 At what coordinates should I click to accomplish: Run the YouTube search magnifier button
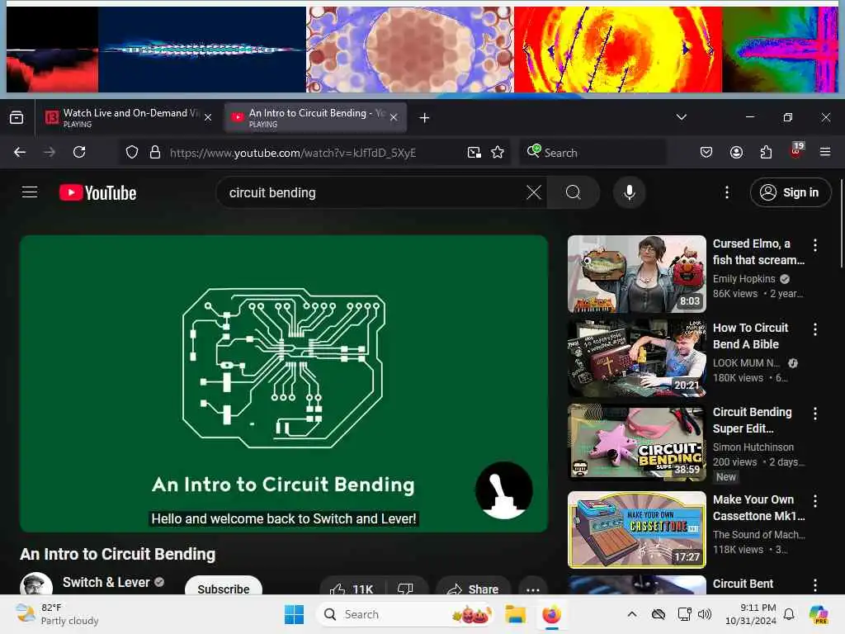pyautogui.click(x=574, y=192)
